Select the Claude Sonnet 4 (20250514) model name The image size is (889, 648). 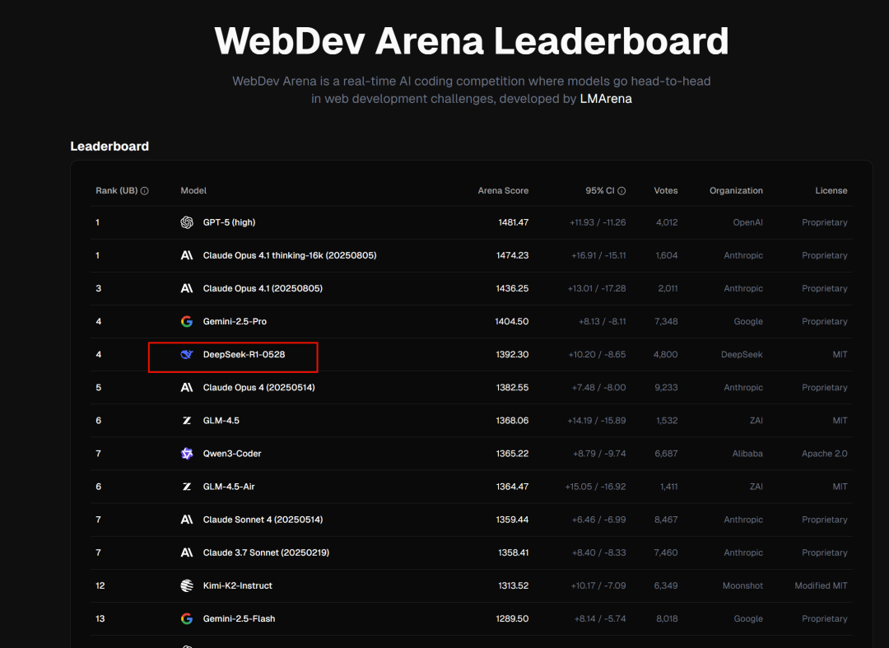tap(263, 520)
